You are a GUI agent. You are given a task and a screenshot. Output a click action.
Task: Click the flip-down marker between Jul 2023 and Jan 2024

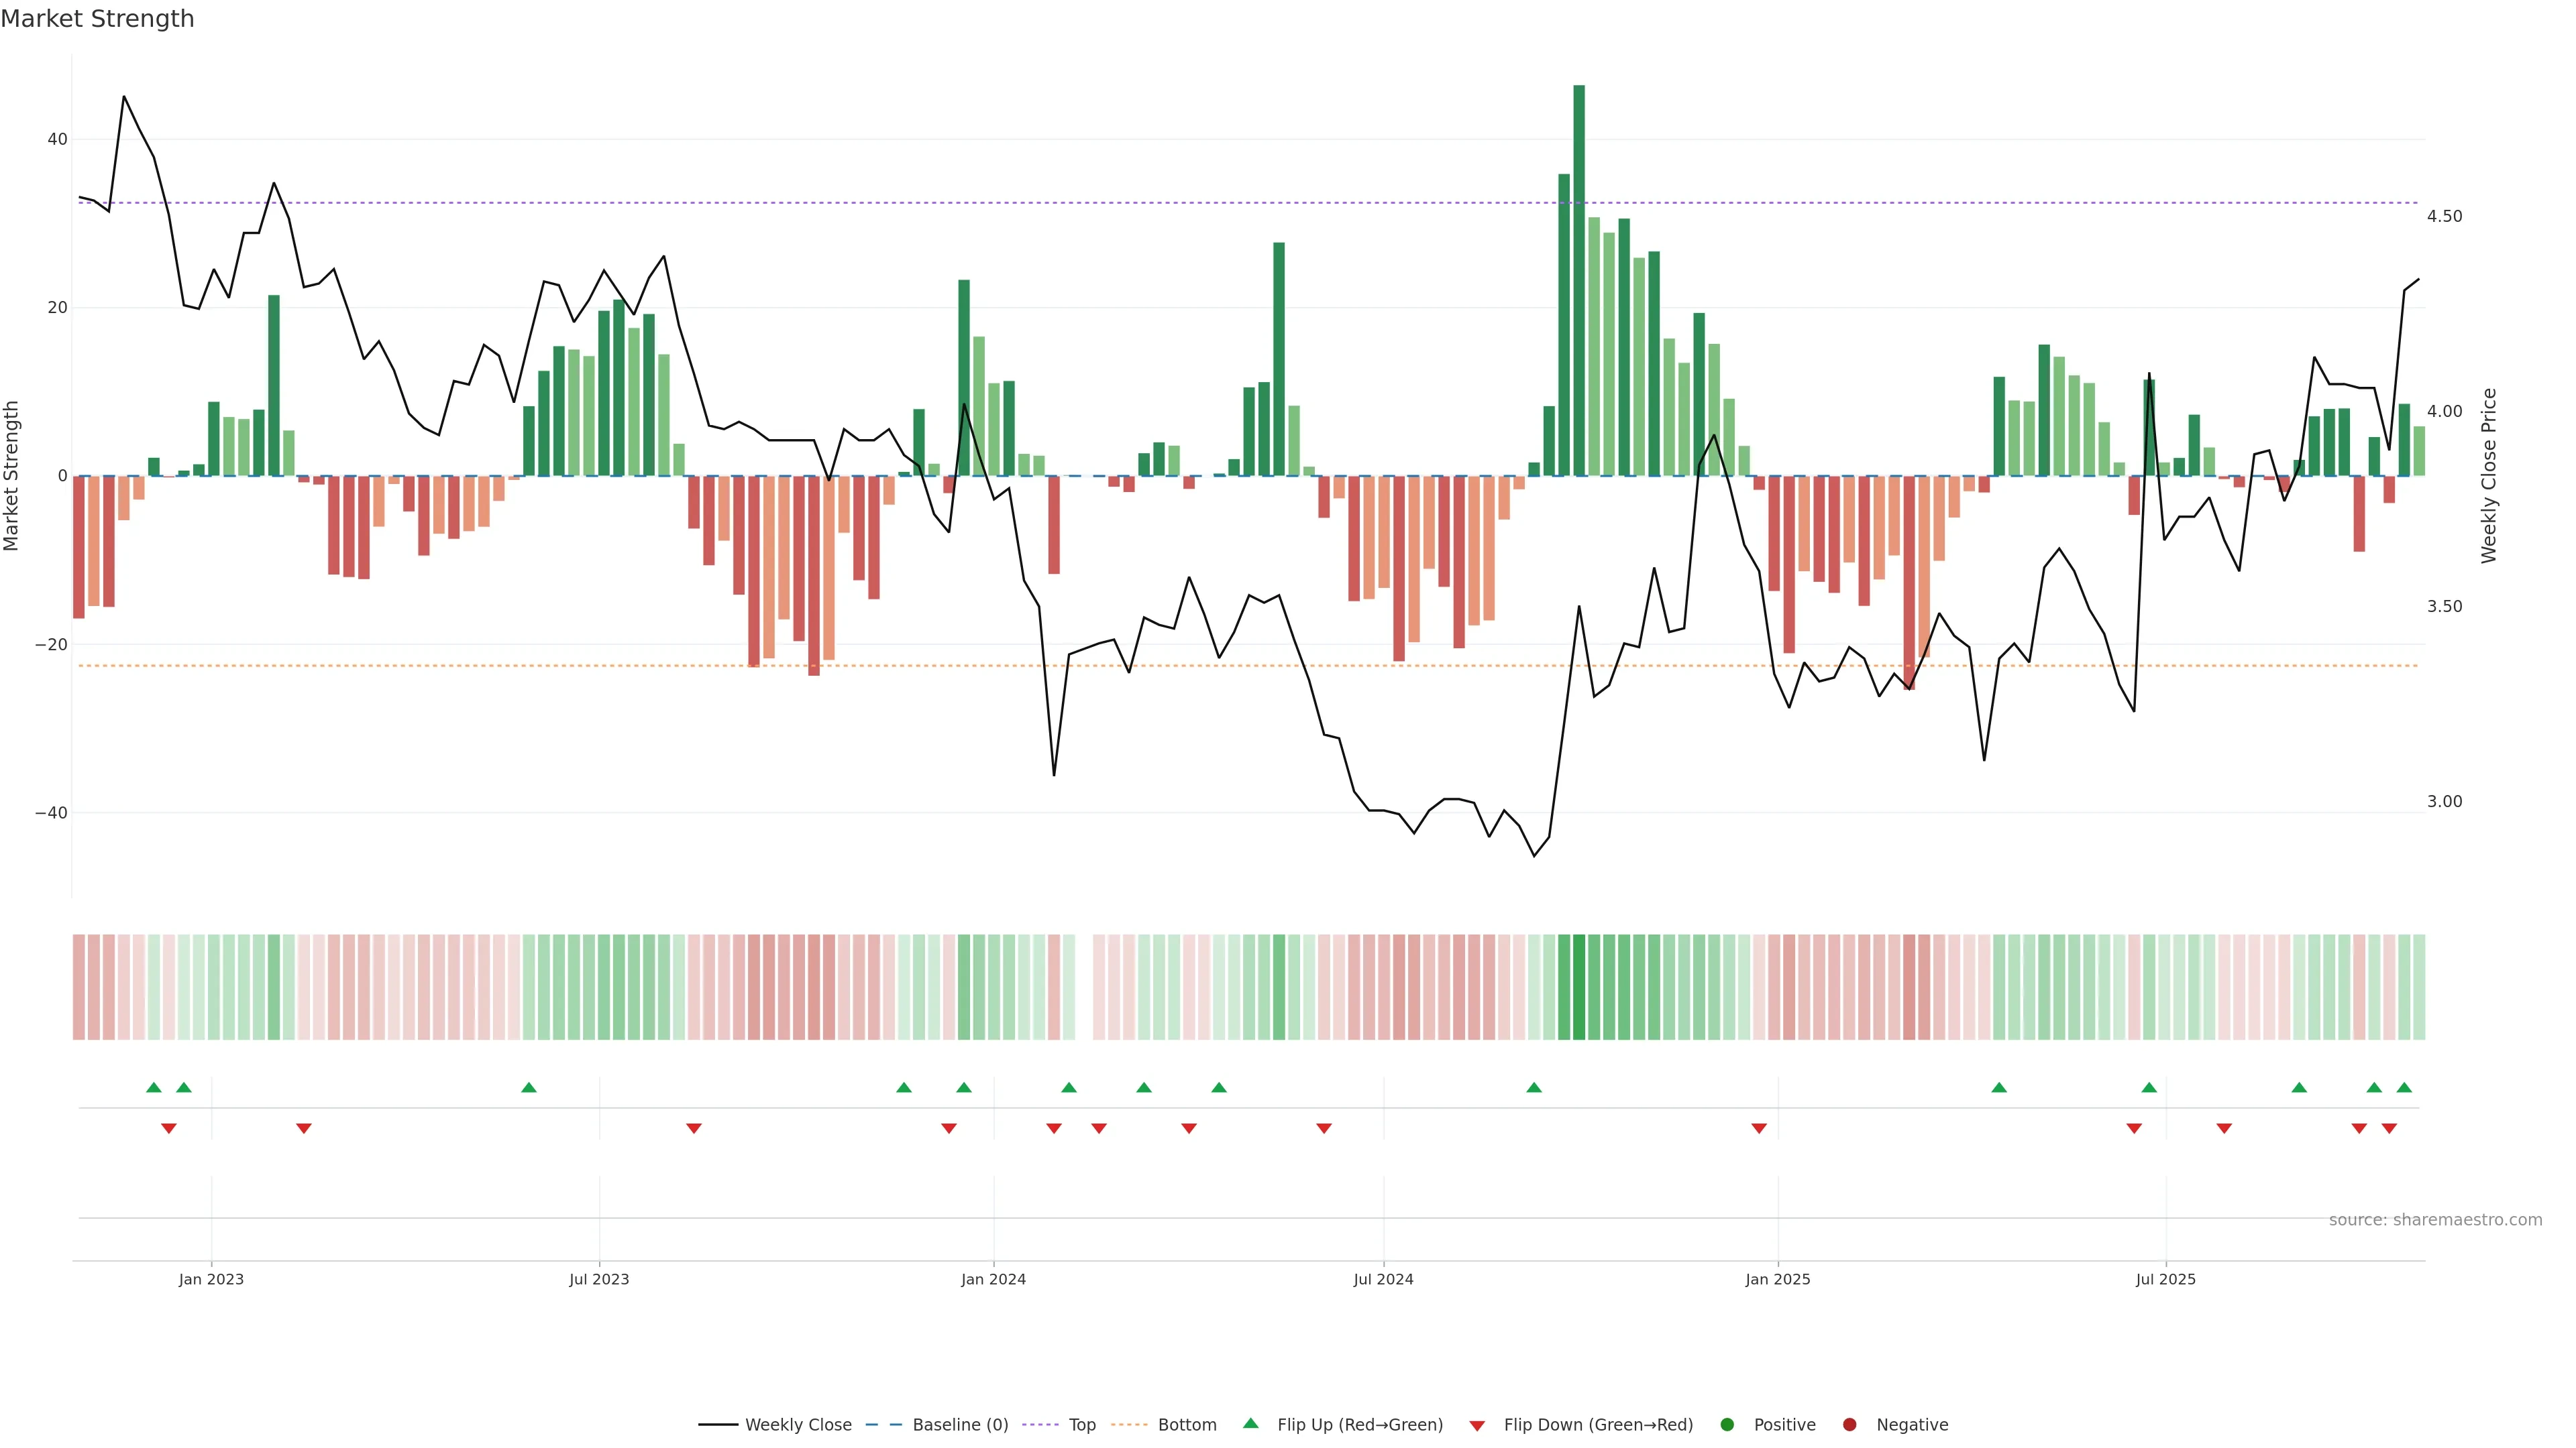pyautogui.click(x=694, y=1128)
